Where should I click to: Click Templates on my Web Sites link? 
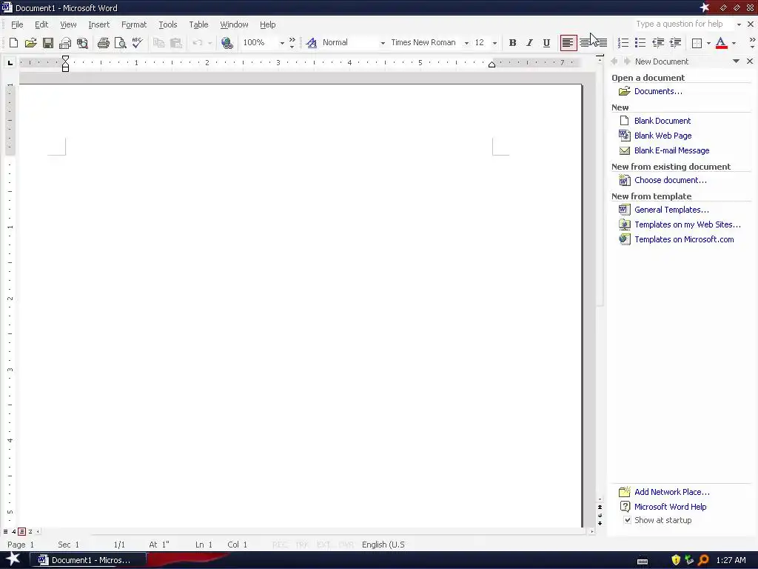(x=688, y=224)
